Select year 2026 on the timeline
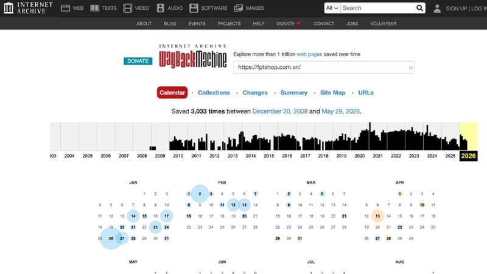 (468, 156)
